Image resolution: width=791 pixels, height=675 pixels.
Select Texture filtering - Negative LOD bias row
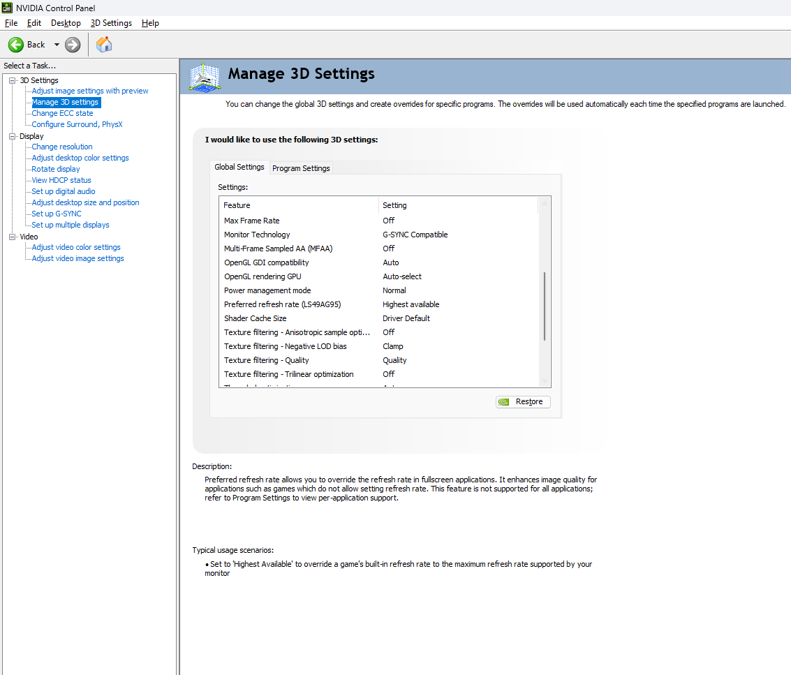coord(379,346)
